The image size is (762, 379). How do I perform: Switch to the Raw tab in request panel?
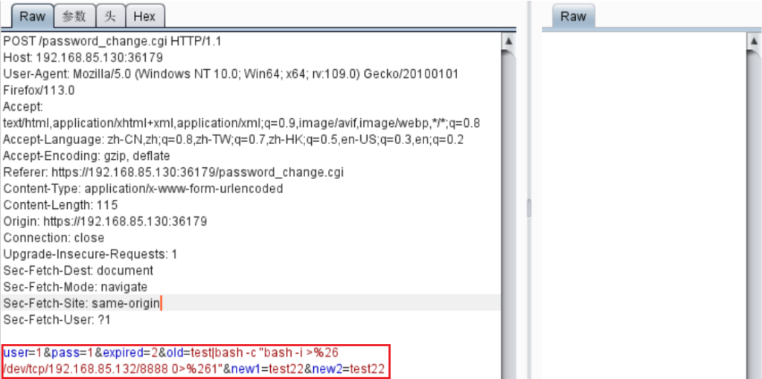[33, 16]
